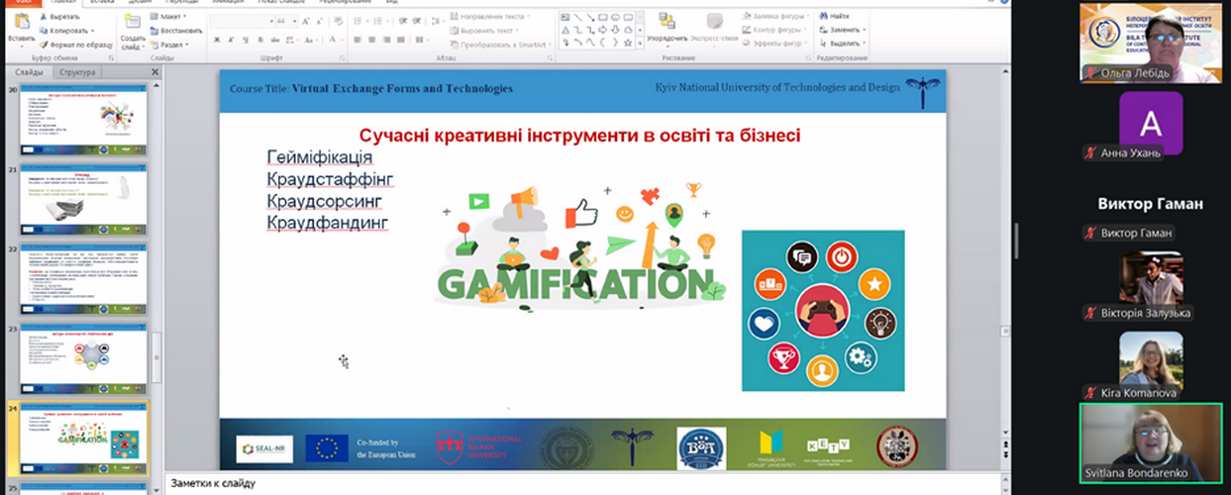This screenshot has height=495, width=1231.
Task: Expand the Макет layout dropdown
Action: point(168,16)
